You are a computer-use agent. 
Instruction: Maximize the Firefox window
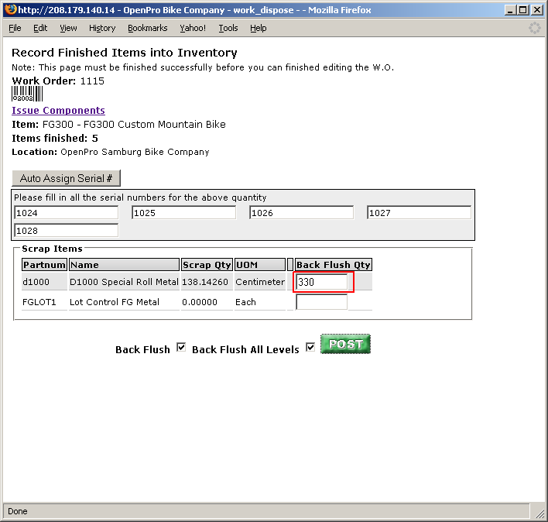[x=523, y=10]
